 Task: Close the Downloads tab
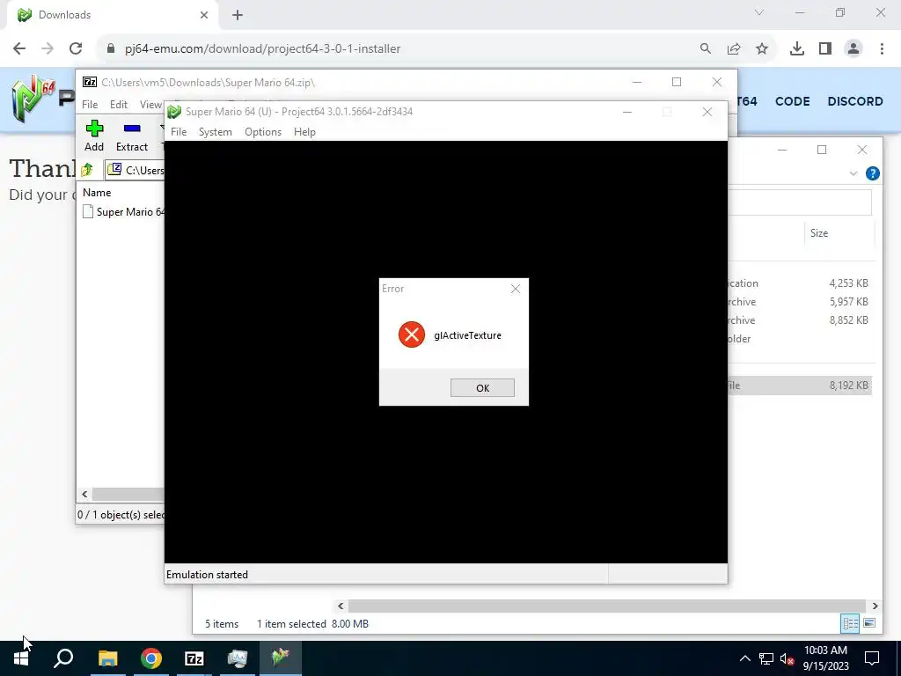coord(204,15)
